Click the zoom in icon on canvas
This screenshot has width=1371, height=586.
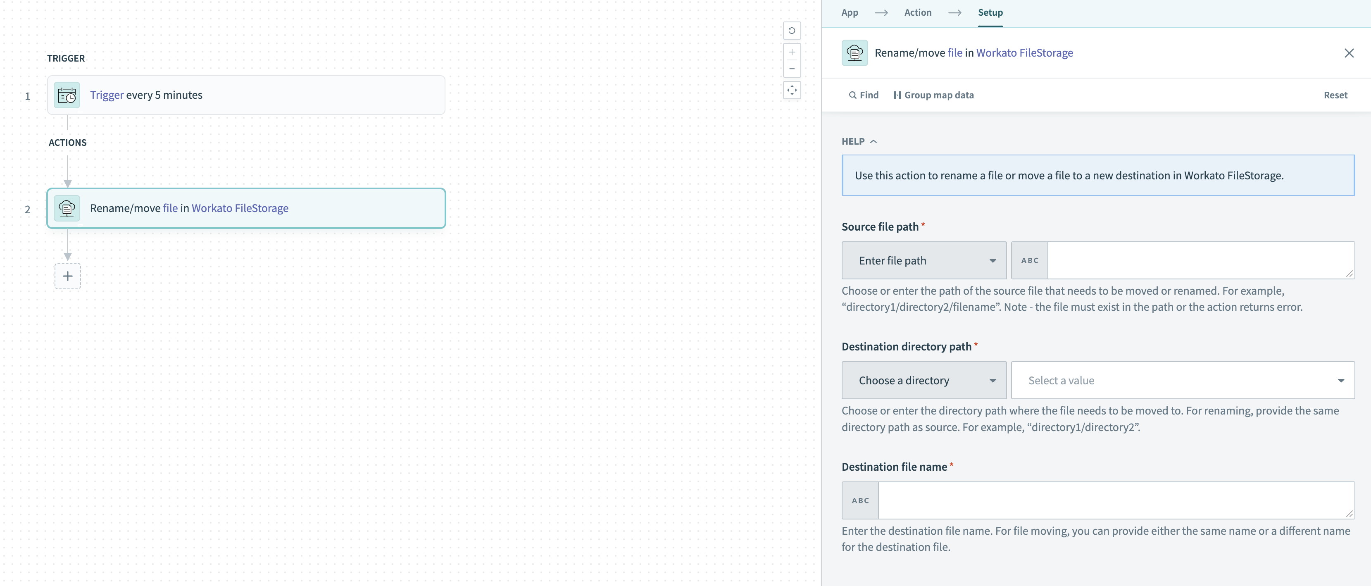click(x=790, y=51)
